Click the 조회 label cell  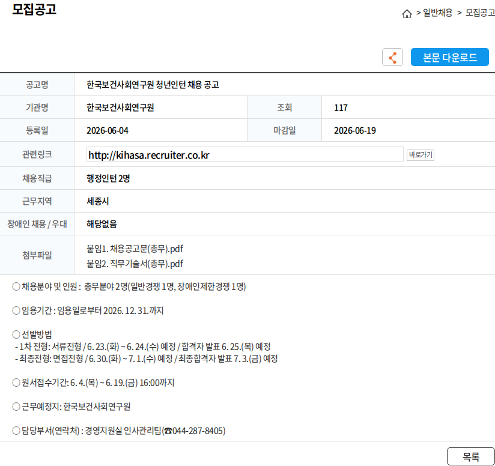click(284, 107)
